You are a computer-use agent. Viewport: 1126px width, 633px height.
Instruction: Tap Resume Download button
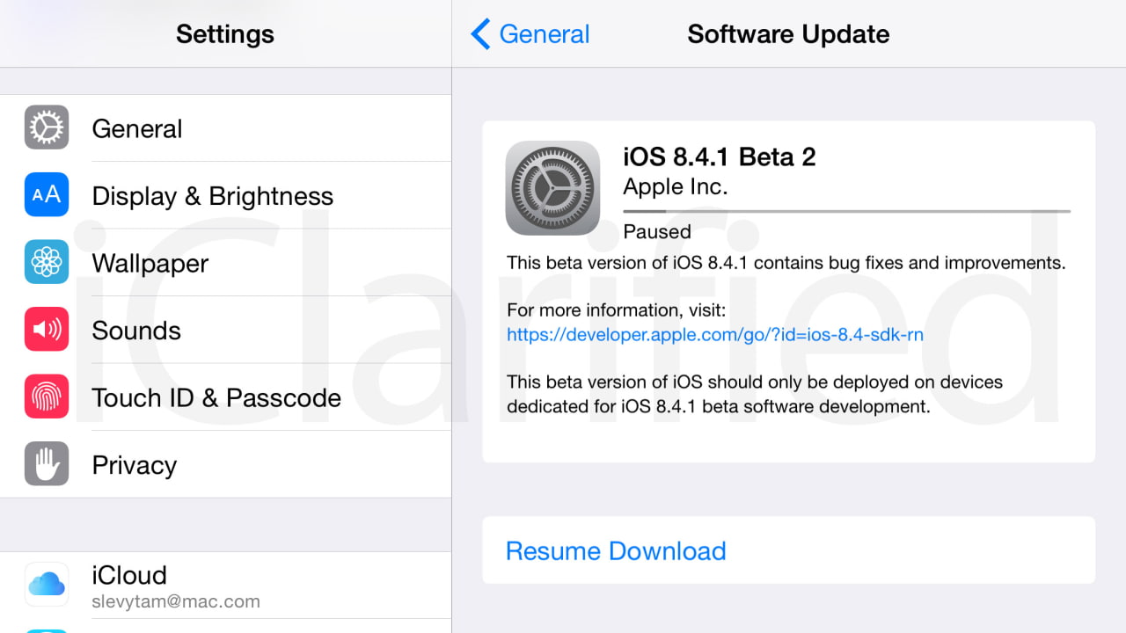point(616,551)
